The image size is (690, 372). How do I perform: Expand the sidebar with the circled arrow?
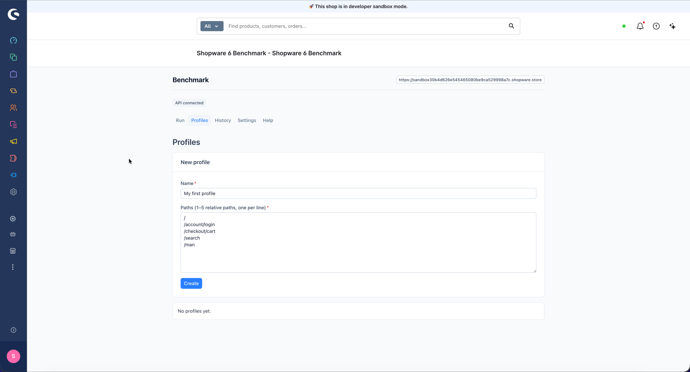click(13, 330)
